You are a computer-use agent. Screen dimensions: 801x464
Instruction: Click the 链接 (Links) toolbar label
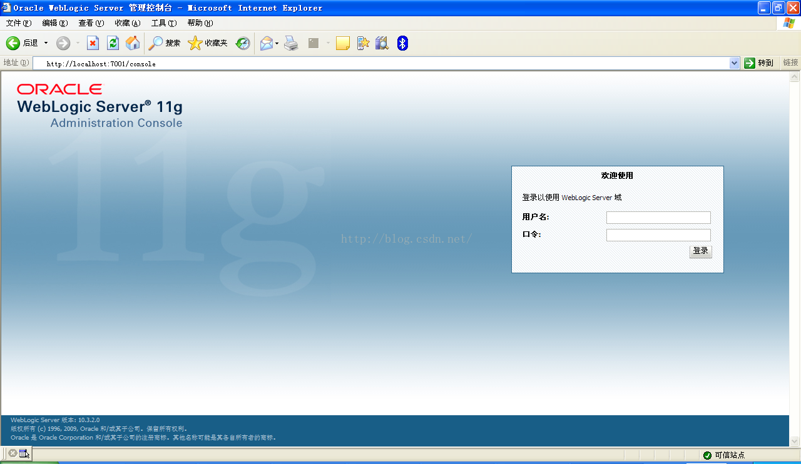tap(790, 63)
